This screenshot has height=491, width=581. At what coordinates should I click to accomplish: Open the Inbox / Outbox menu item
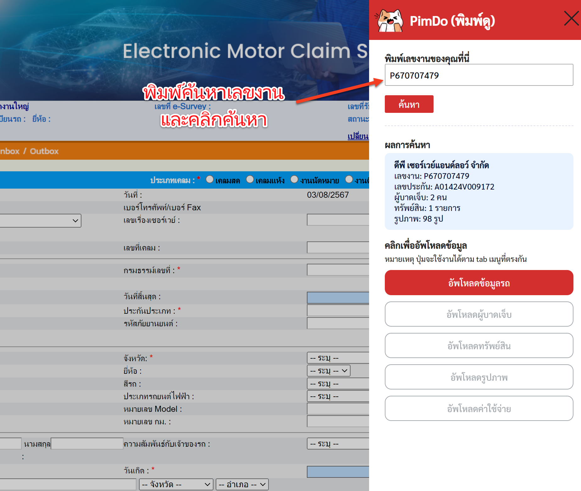coord(29,151)
